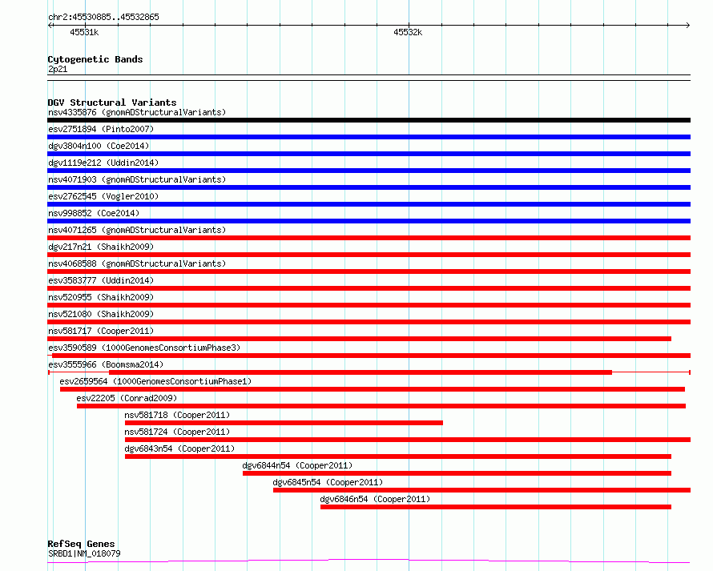This screenshot has height=571, width=713.
Task: Open esv3590589 1000GenomesConsortiumPhase3 label
Action: click(x=144, y=348)
